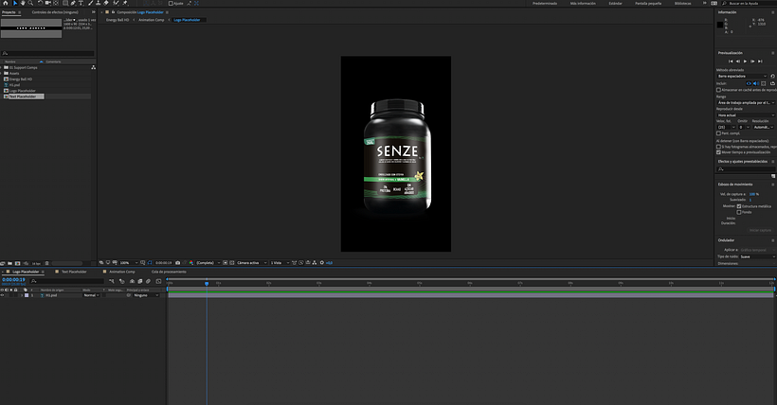The height and width of the screenshot is (405, 777).
Task: Create a new composition from Project panel
Action: (17, 263)
